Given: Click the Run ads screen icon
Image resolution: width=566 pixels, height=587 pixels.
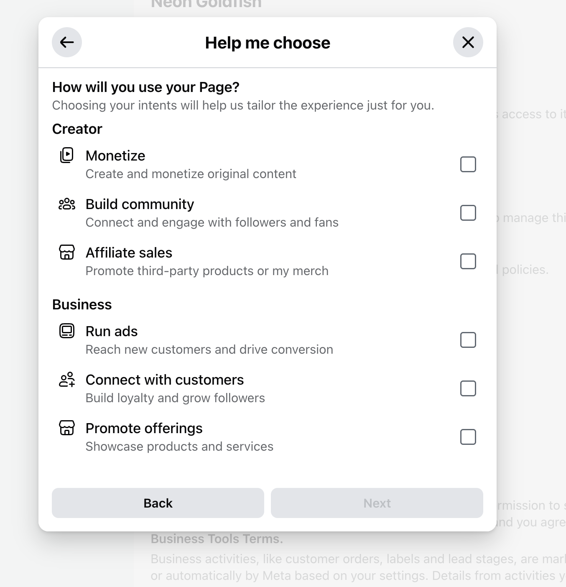Looking at the screenshot, I should (x=67, y=331).
